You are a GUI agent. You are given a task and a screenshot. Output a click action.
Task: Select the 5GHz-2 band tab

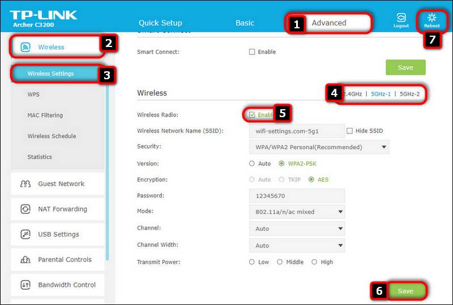(x=409, y=94)
